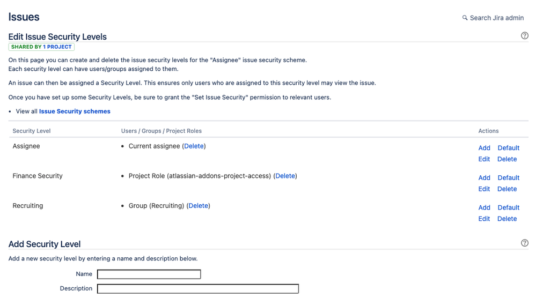Viewport: 536px width, 298px height.
Task: Click Add for the Assignee security level
Action: [x=484, y=148]
